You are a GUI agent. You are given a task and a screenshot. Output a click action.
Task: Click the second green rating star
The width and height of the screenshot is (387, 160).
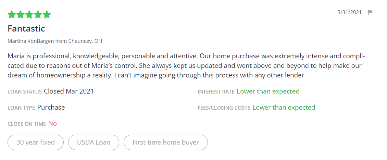point(21,15)
